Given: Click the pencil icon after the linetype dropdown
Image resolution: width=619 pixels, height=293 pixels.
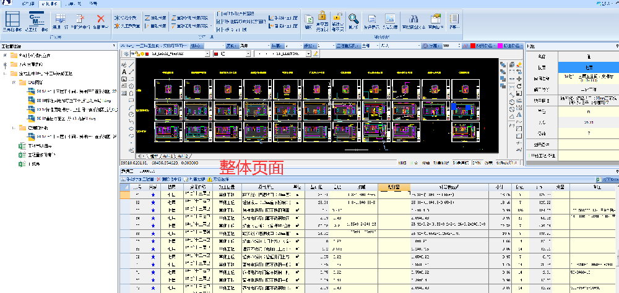Looking at the screenshot, I should [316, 54].
